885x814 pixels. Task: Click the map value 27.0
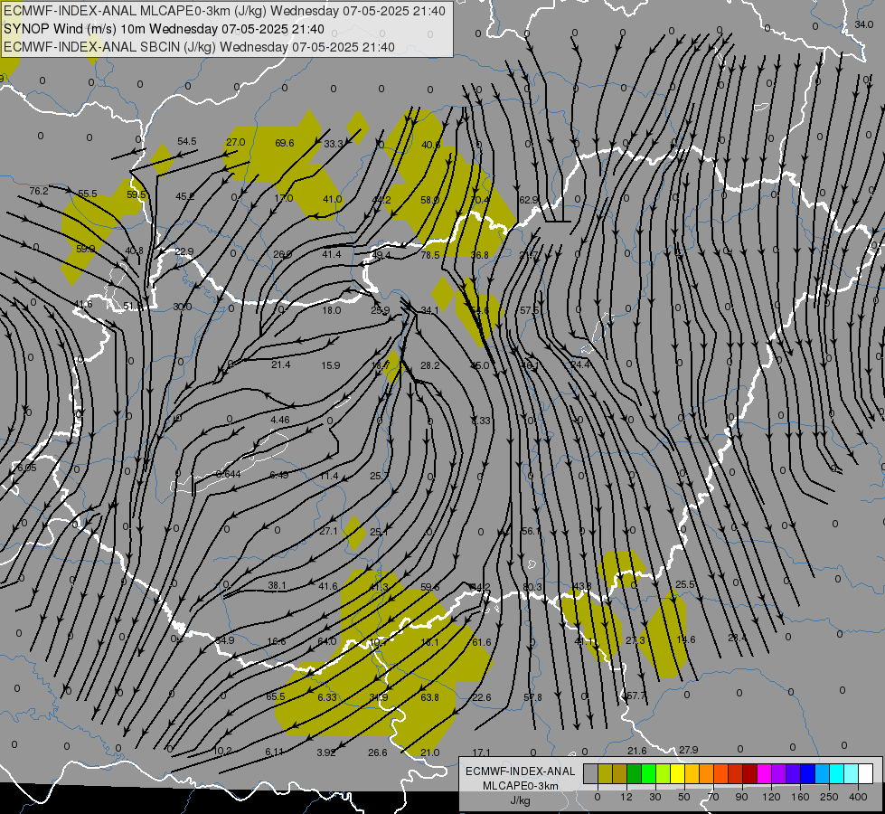[236, 142]
